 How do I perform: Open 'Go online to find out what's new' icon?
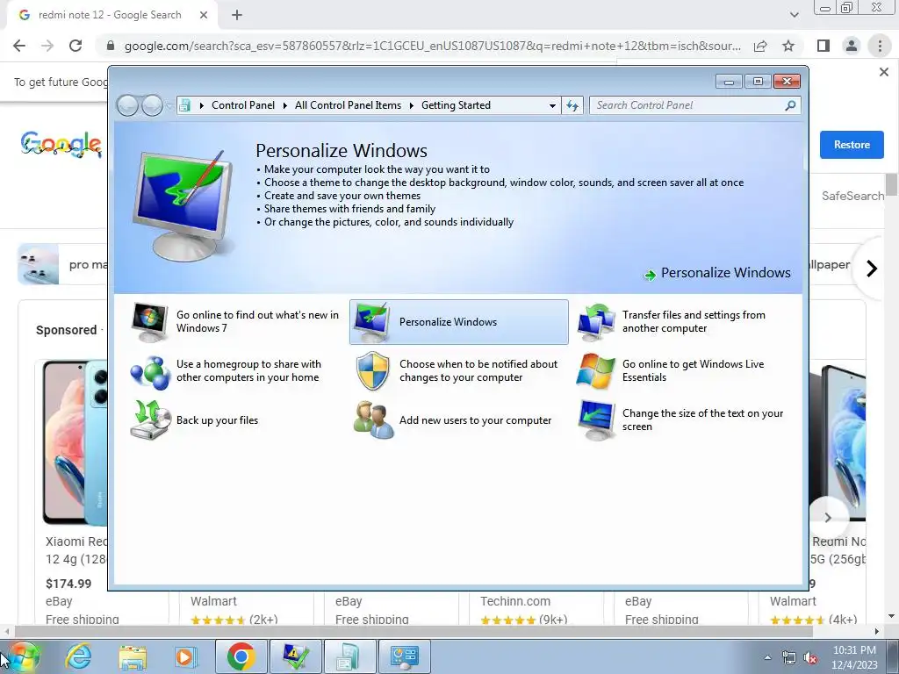point(149,322)
